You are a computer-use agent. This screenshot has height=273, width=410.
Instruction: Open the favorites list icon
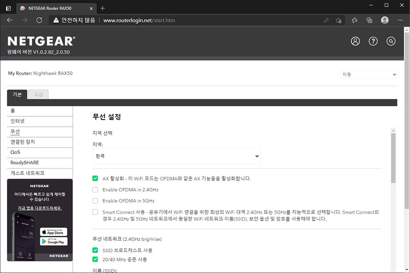click(x=355, y=20)
